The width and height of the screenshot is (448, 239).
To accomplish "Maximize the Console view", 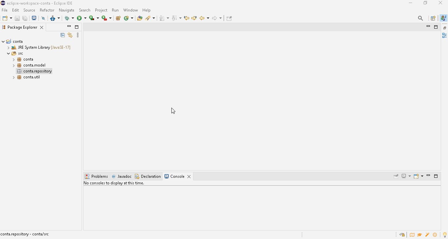I will [436, 176].
